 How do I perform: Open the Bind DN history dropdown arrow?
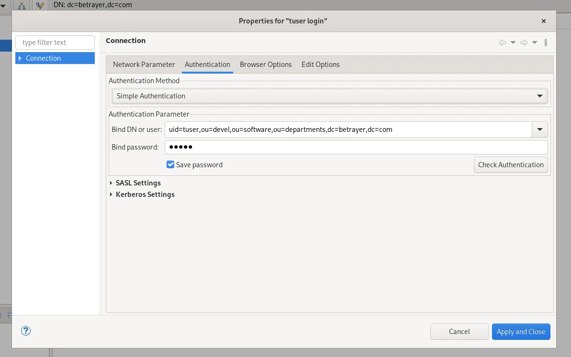(x=540, y=130)
